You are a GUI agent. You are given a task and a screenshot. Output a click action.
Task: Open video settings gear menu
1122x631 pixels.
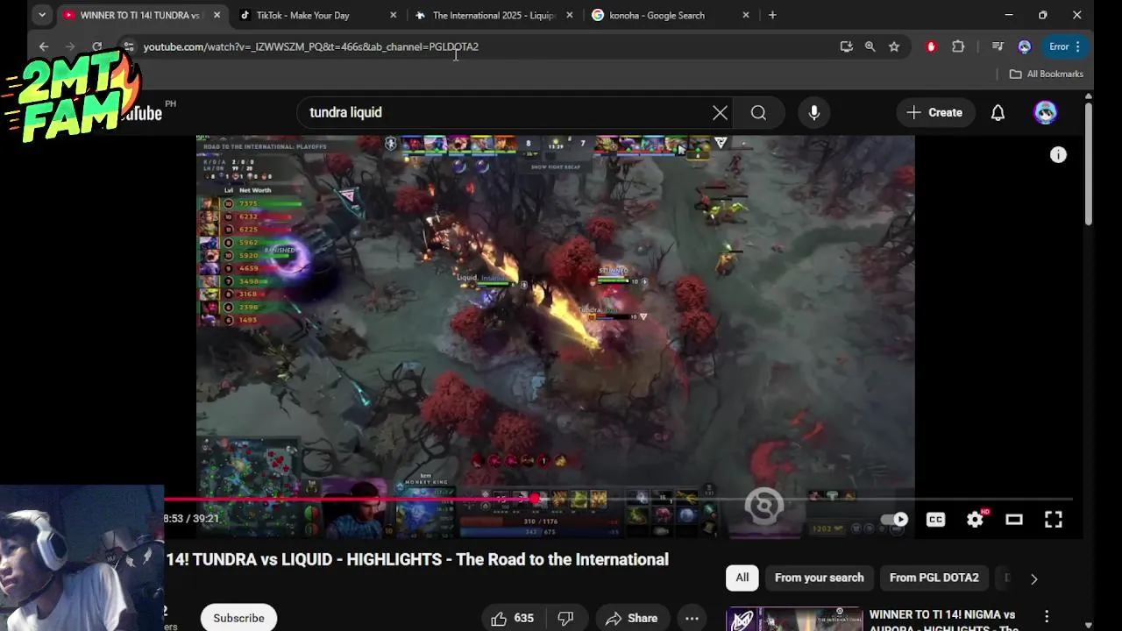click(975, 520)
